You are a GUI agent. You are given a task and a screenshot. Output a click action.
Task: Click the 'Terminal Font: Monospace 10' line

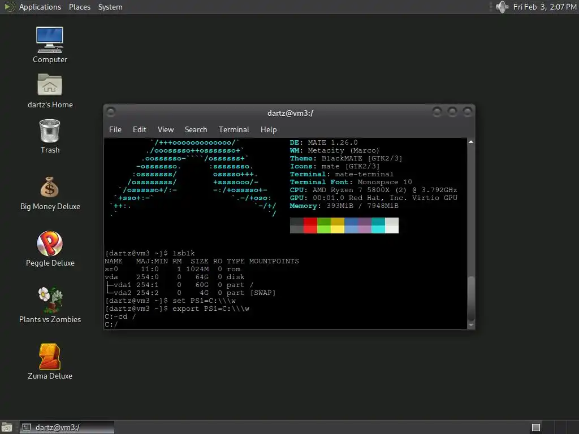tap(351, 182)
